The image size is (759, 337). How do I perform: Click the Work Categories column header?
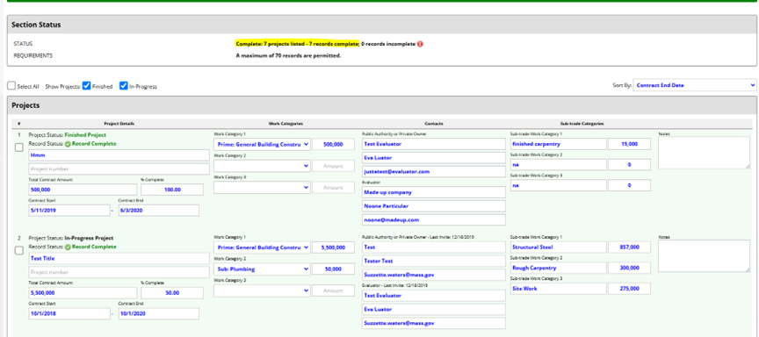pos(286,124)
